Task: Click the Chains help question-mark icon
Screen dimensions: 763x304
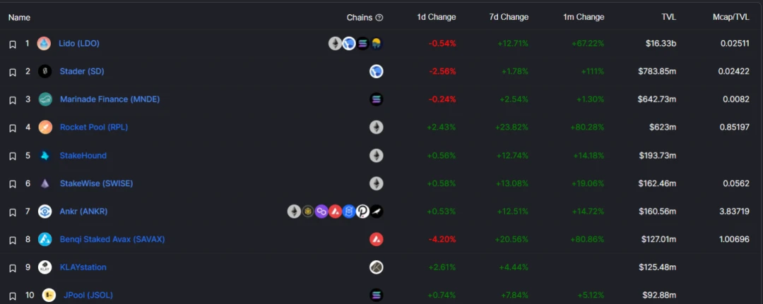Action: [x=379, y=18]
